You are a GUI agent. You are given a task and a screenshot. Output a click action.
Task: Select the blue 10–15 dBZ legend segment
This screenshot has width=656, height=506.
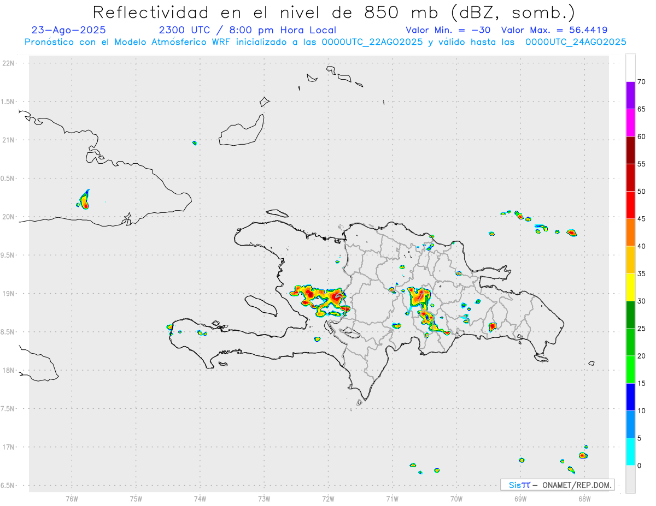(630, 397)
